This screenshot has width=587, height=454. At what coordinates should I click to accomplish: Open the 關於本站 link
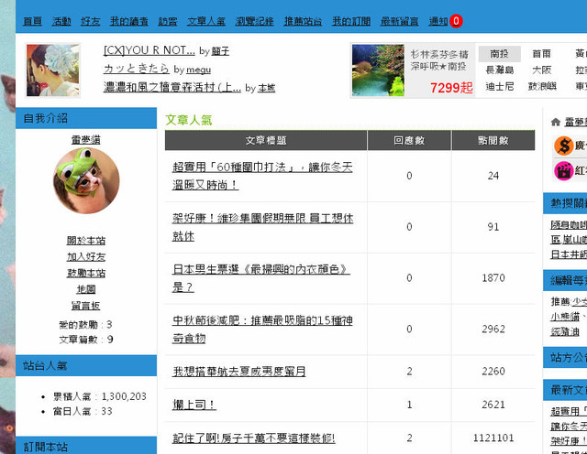coord(86,241)
